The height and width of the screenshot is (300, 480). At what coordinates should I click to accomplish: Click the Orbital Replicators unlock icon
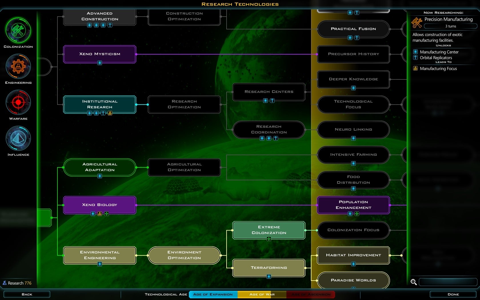[415, 57]
